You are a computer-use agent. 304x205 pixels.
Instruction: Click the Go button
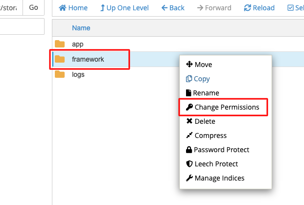(x=33, y=8)
